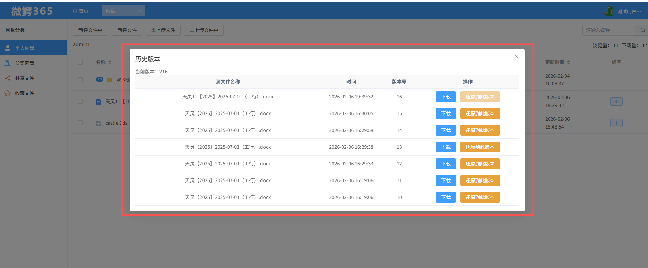648x268 pixels.
Task: Restore to version 14
Action: coord(480,130)
